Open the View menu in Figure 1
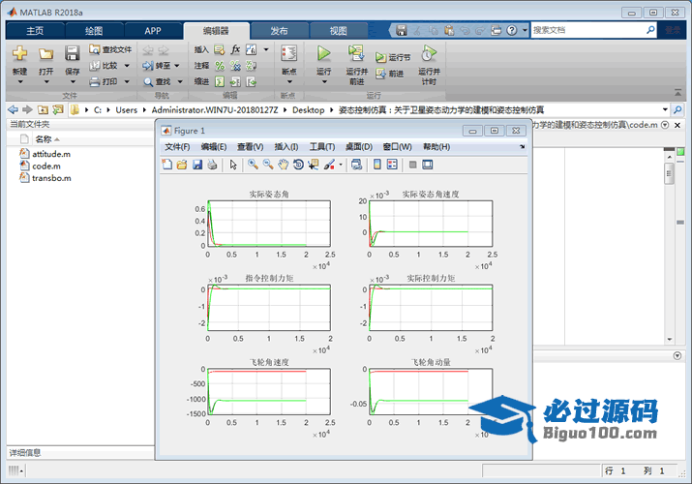The width and height of the screenshot is (692, 484). (x=251, y=147)
